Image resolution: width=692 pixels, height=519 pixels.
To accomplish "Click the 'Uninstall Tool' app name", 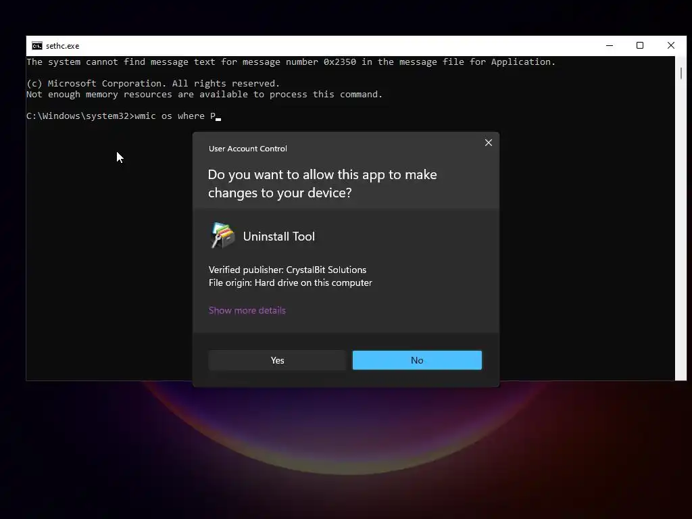I will pos(279,237).
